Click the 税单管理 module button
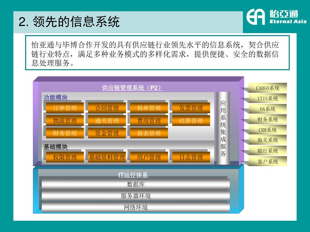310x232 pixels. (149, 108)
